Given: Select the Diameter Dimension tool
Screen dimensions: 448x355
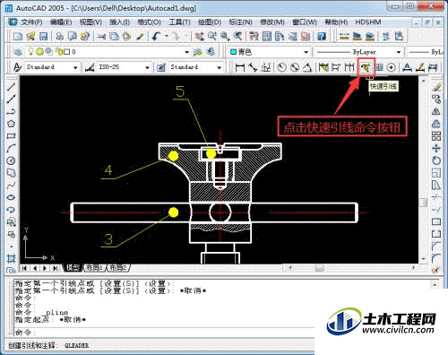Looking at the screenshot, I should (x=295, y=67).
